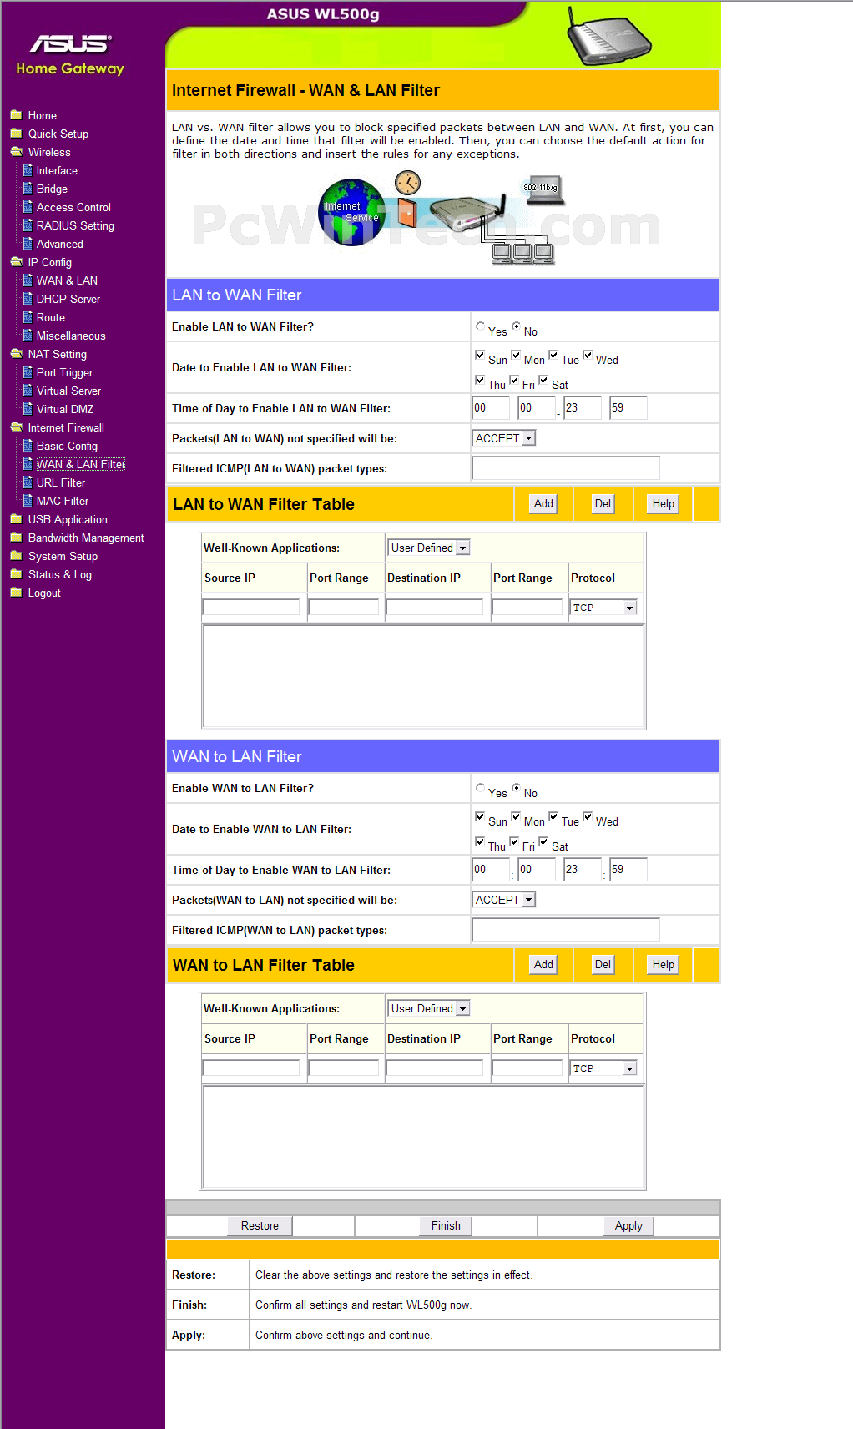
Task: Go to WAN & LAN under IP Config
Action: pyautogui.click(x=67, y=280)
